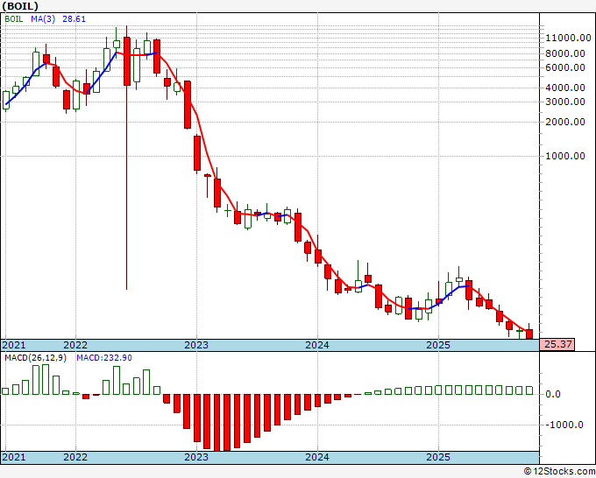Click the 2000.00 price axis label
Screen dimensions: 596x478
(565, 122)
